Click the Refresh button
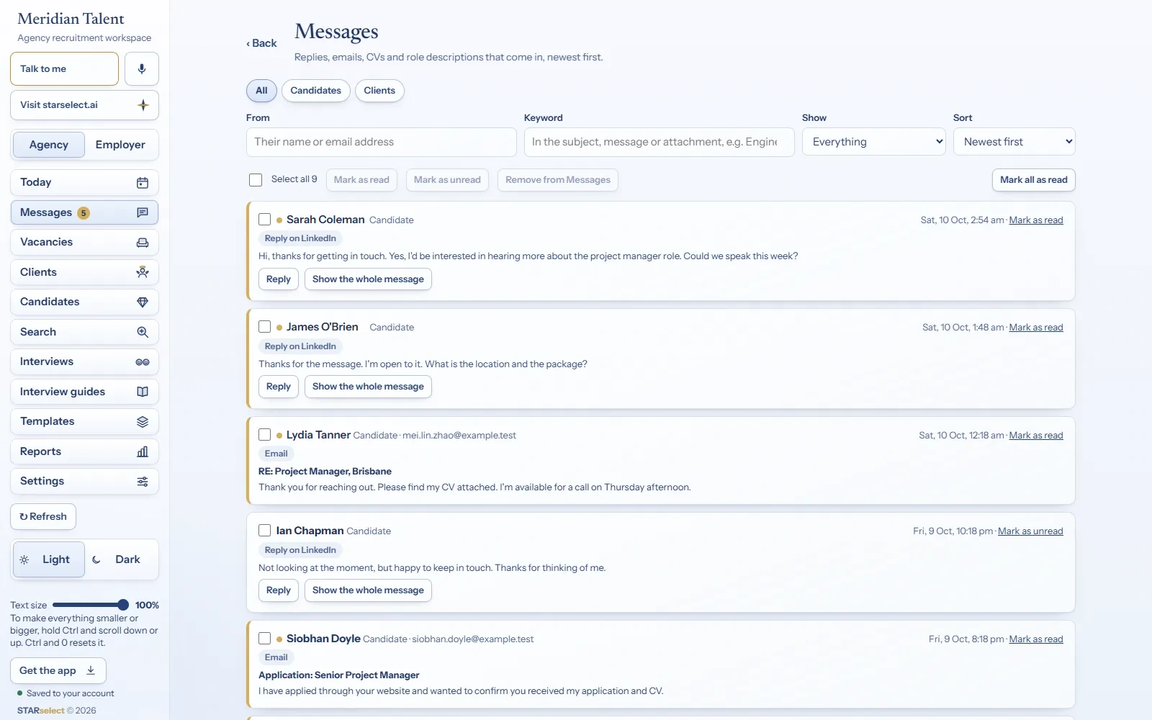The height and width of the screenshot is (720, 1152). pos(43,516)
